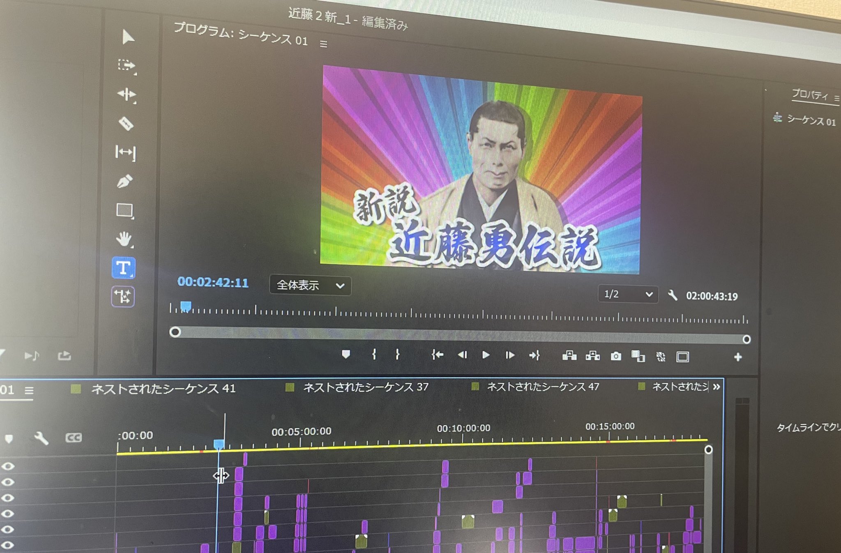Image resolution: width=841 pixels, height=553 pixels.
Task: Select the timeline 01 sequence tab
Action: click(7, 389)
